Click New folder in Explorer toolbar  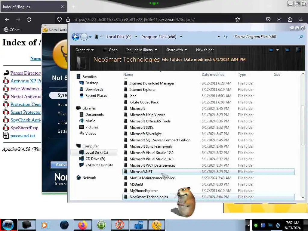(205, 50)
